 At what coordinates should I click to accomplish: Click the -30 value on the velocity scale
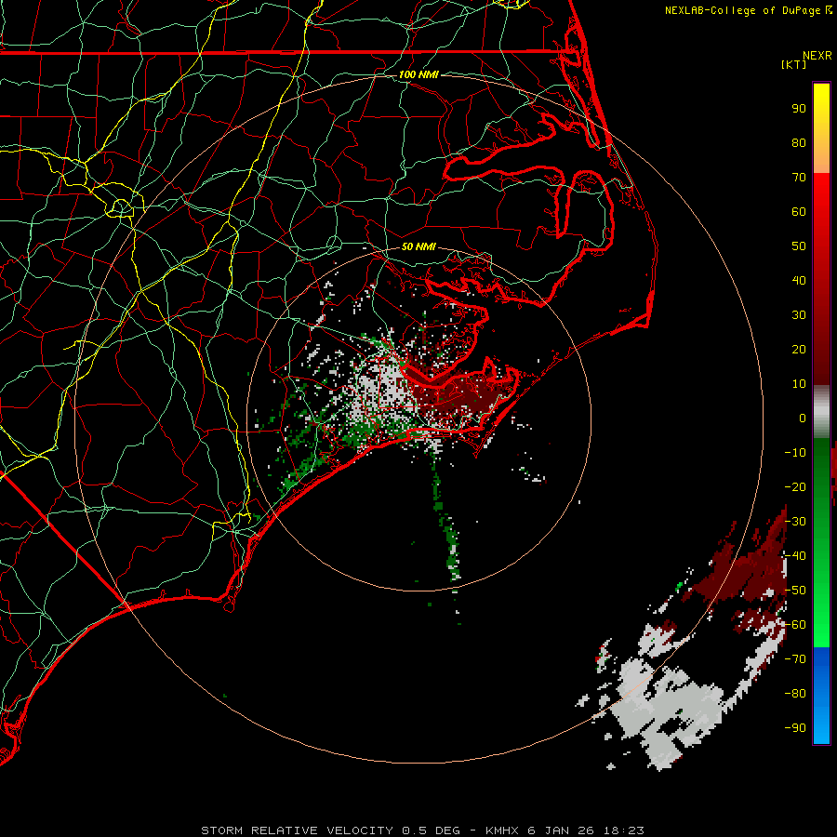795,522
